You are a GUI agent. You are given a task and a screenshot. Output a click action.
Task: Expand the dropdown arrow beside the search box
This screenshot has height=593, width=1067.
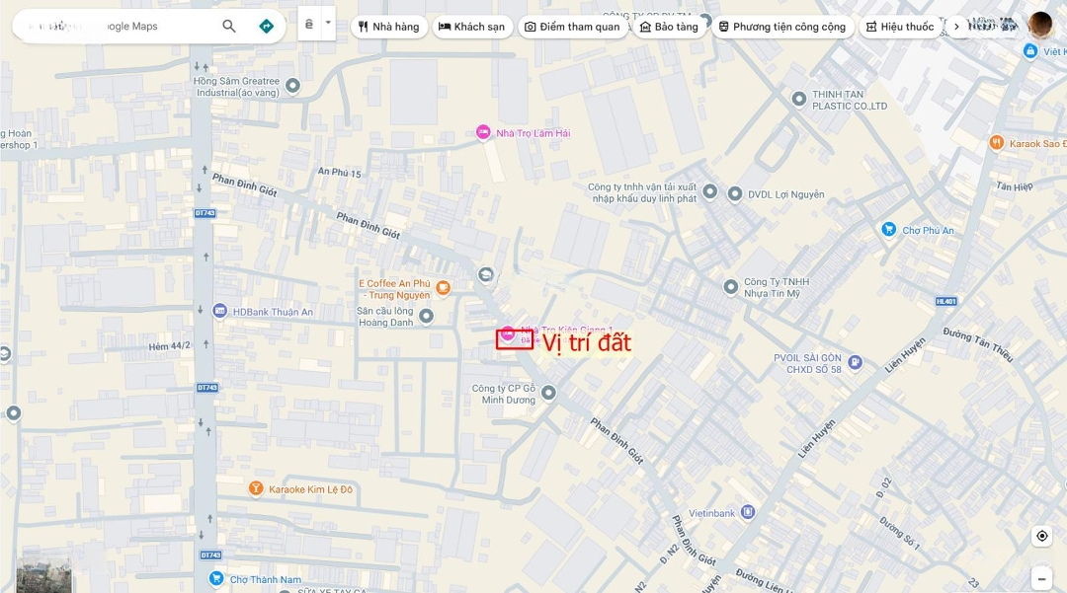point(328,23)
